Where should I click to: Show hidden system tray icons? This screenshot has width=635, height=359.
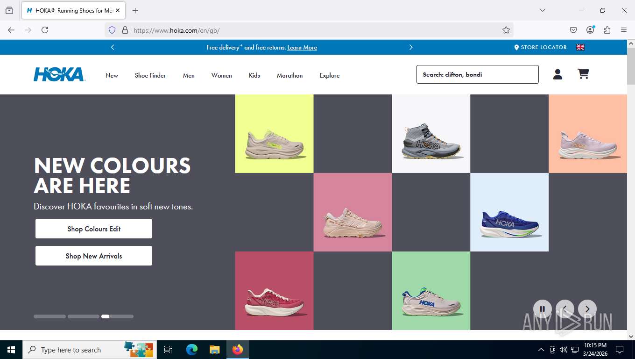click(x=541, y=350)
